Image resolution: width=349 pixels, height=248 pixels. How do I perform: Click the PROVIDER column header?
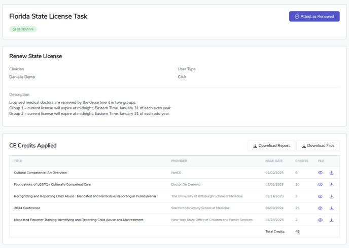click(x=179, y=161)
